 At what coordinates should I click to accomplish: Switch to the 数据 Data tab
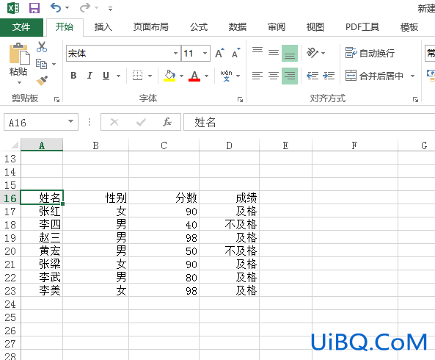[238, 27]
